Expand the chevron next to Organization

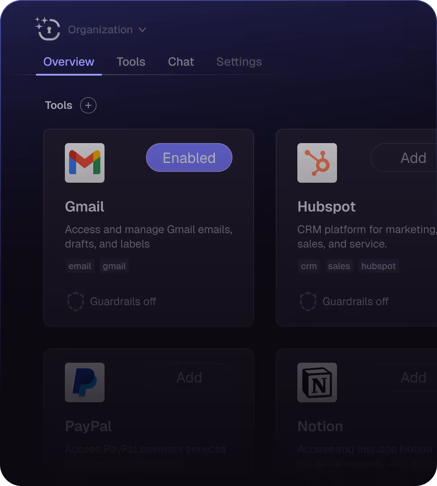tap(142, 30)
